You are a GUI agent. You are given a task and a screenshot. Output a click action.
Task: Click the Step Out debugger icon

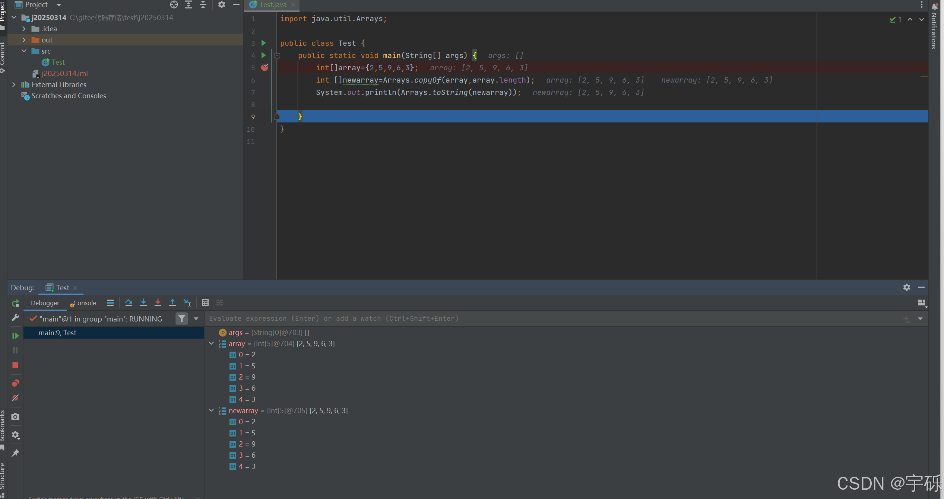click(x=172, y=303)
